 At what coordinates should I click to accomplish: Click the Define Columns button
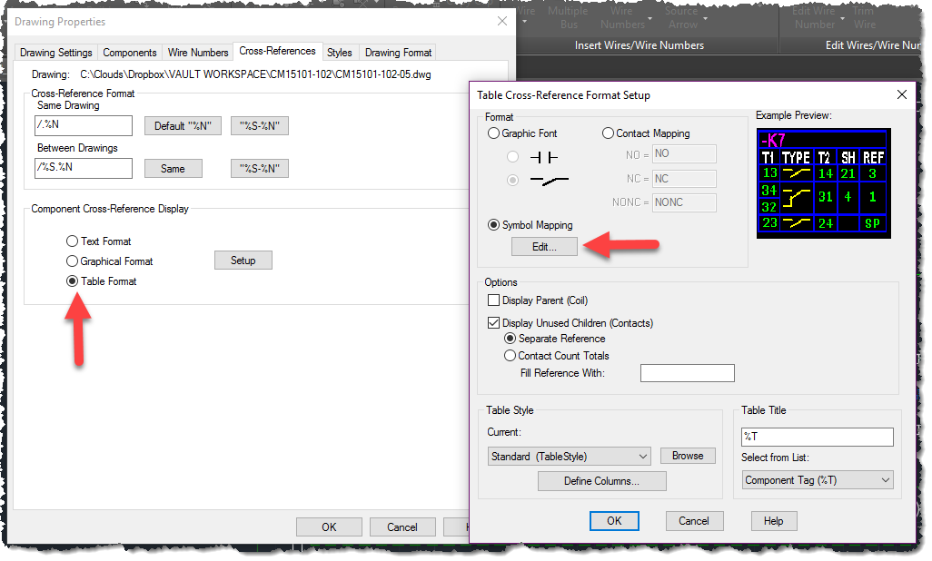(601, 481)
